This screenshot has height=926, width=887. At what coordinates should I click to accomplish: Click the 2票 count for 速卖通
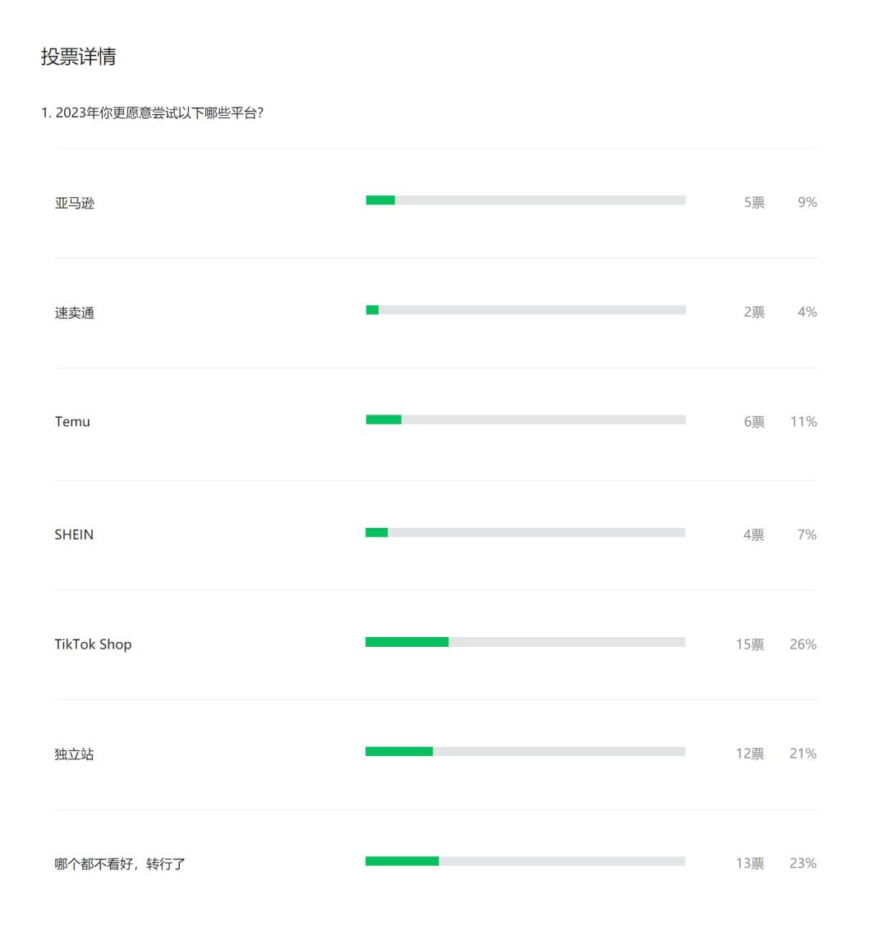click(754, 312)
